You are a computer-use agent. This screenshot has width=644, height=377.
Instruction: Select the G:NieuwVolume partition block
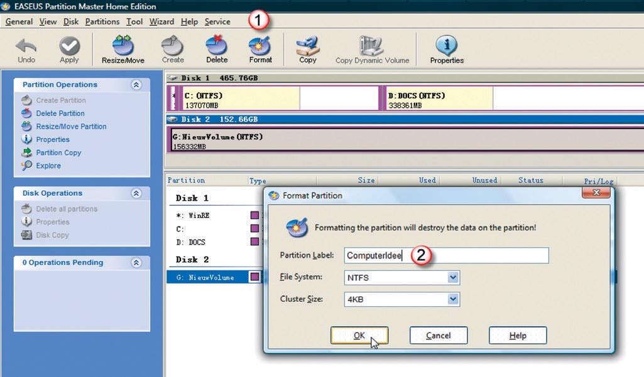407,140
